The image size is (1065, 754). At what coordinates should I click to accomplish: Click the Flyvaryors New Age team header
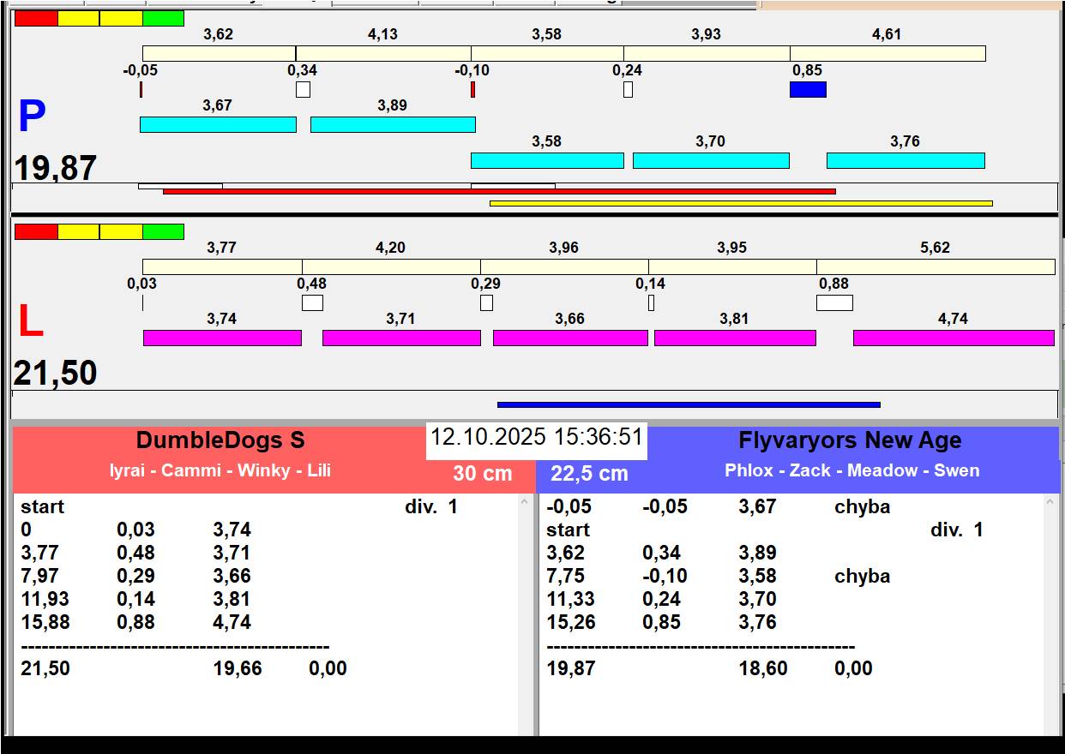coord(850,440)
